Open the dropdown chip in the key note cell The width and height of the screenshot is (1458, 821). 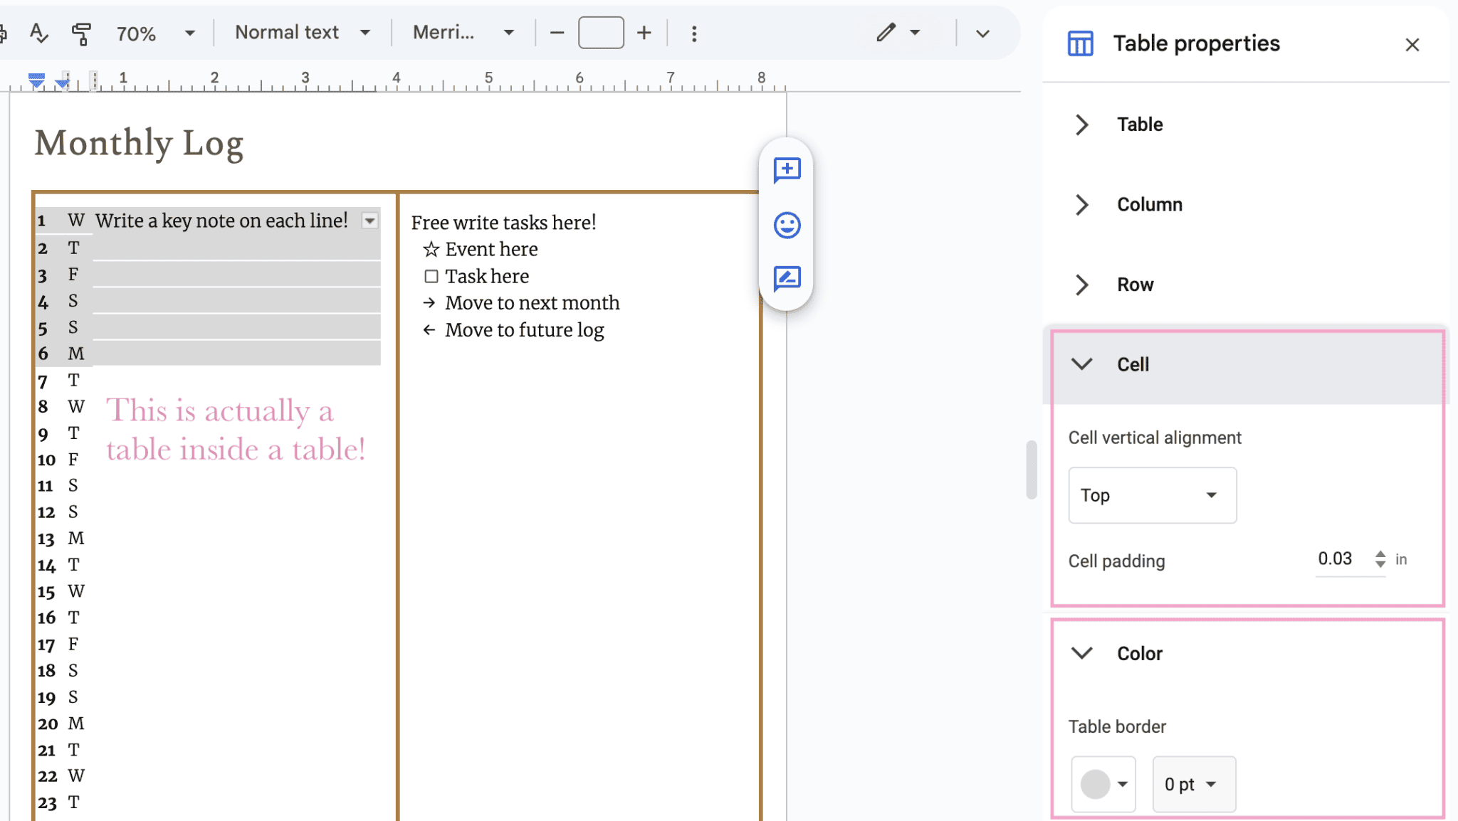click(369, 221)
